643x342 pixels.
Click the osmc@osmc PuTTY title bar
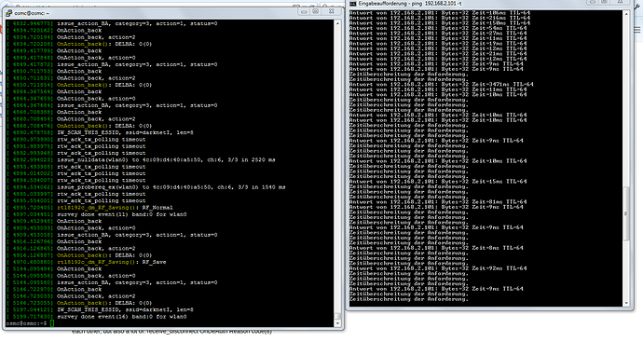156,13
